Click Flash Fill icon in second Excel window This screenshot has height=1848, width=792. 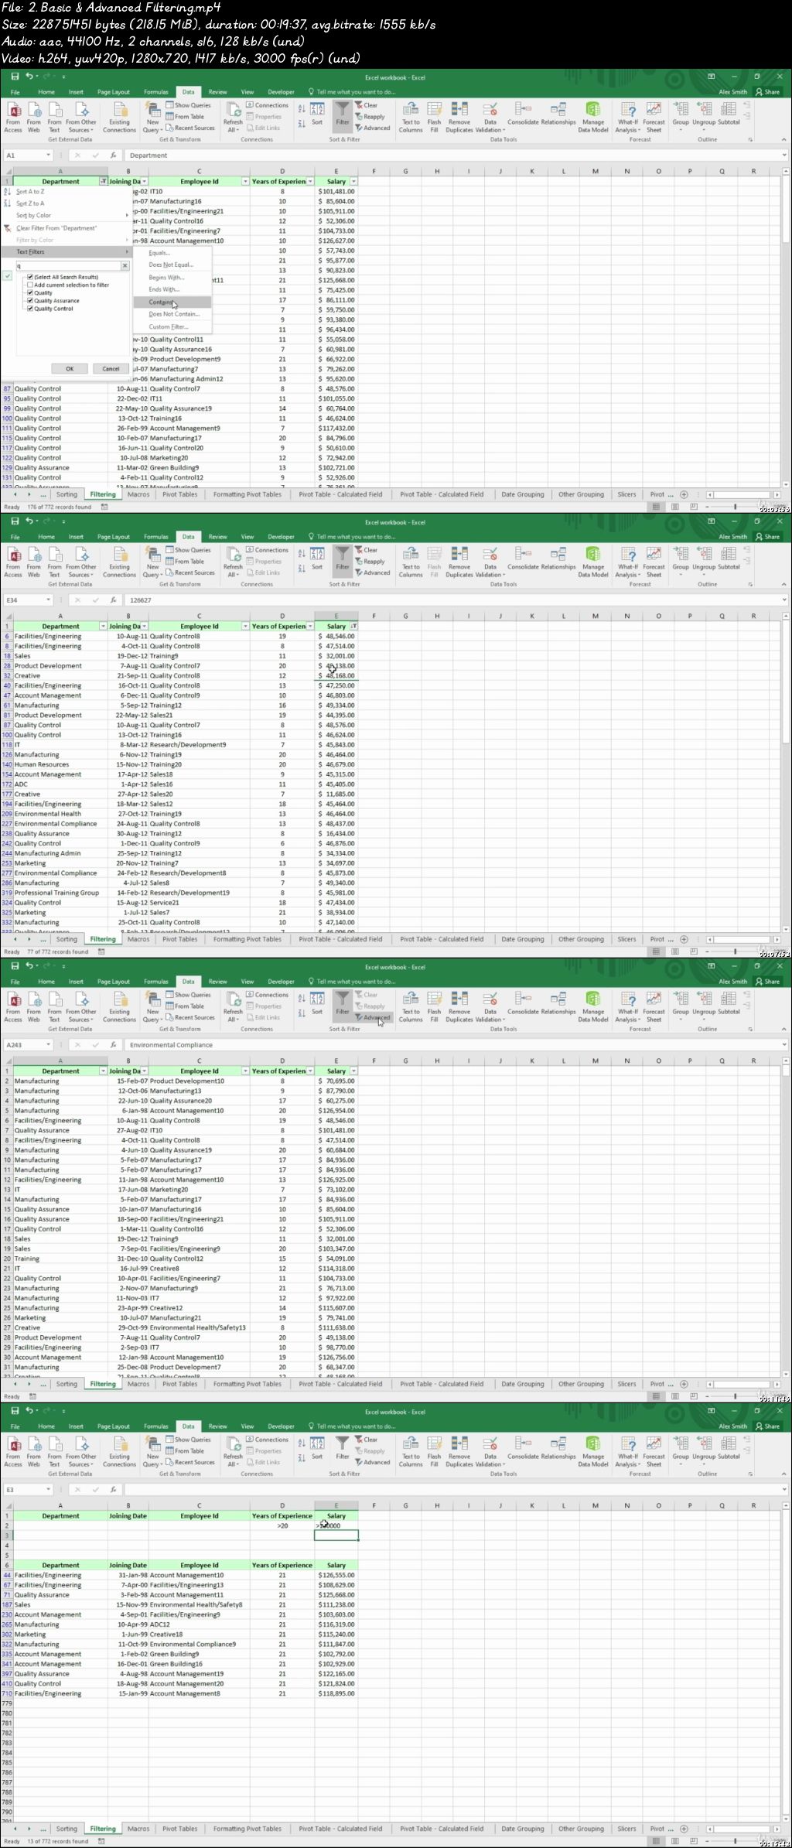click(434, 562)
